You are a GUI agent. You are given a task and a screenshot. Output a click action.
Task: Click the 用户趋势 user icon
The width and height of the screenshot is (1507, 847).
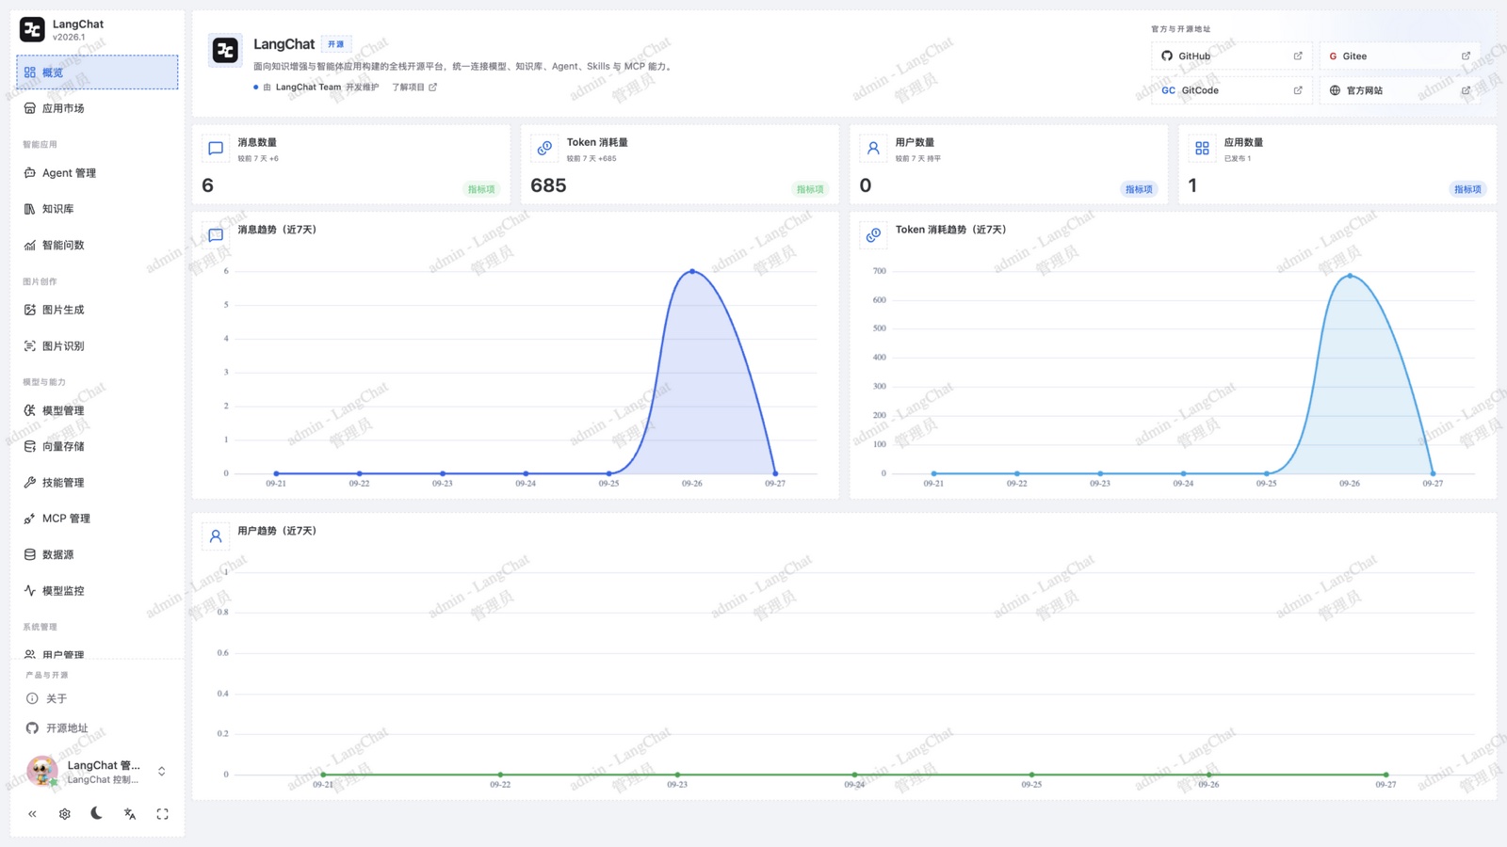tap(216, 536)
